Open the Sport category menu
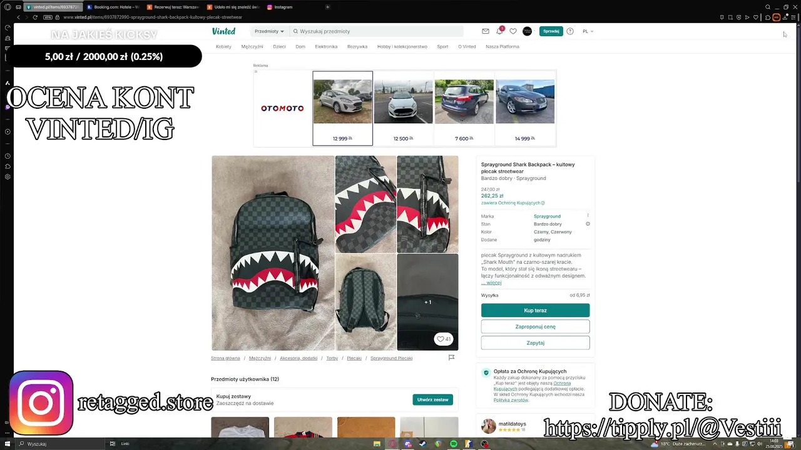The image size is (801, 450). (x=442, y=47)
